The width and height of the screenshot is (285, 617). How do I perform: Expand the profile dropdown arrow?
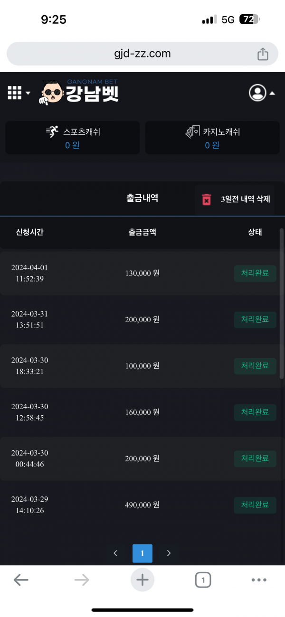[272, 93]
